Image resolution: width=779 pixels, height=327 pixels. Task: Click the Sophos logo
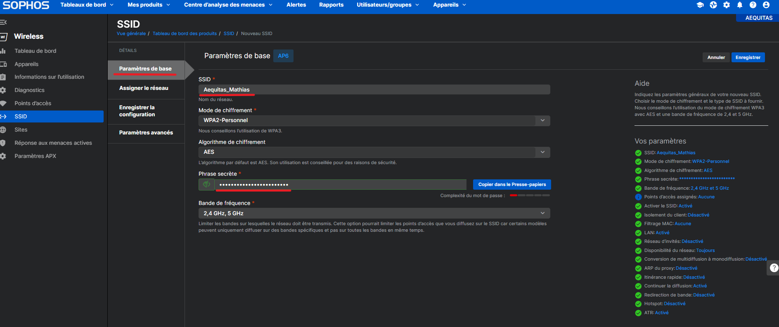tap(26, 5)
